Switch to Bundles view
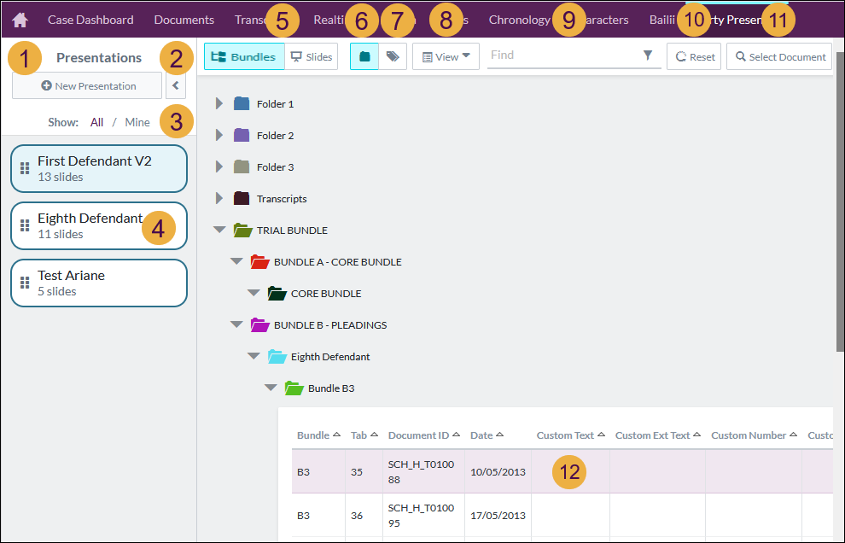 click(243, 56)
